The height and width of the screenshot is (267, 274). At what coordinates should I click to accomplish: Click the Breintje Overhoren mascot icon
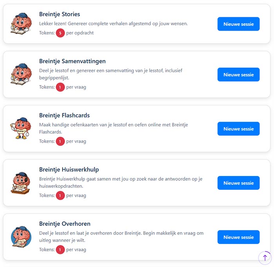pos(21,237)
